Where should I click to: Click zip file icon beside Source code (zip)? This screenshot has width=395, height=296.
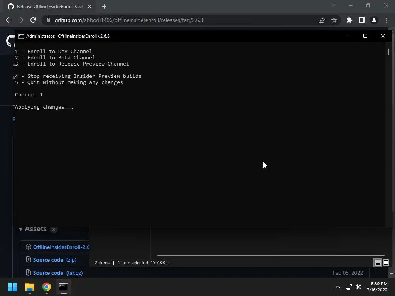point(29,259)
